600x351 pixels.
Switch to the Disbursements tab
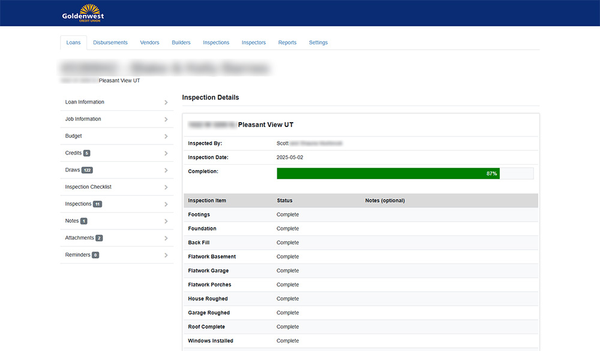pyautogui.click(x=110, y=43)
